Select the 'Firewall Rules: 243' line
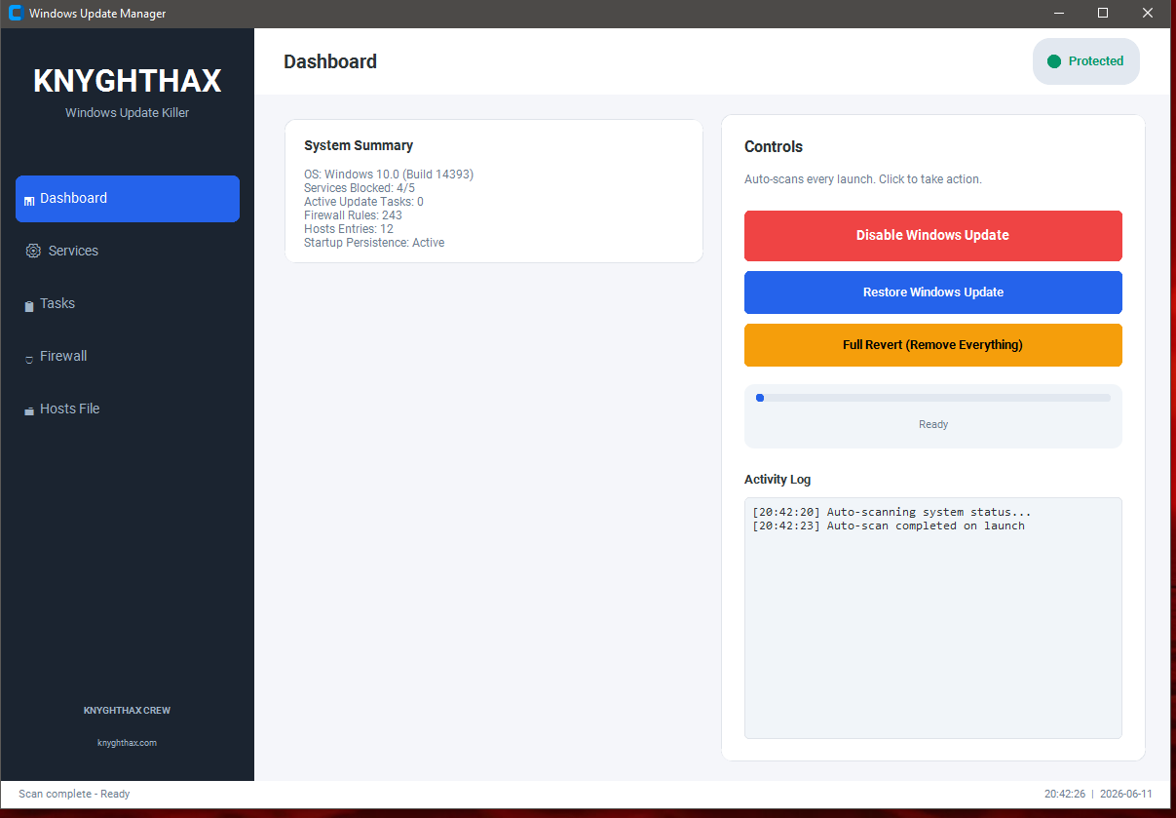 [x=353, y=215]
